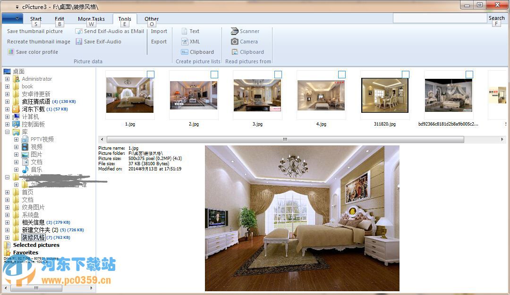This screenshot has width=510, height=295.
Task: Expand the 相关信息 folder node
Action: click(x=7, y=222)
